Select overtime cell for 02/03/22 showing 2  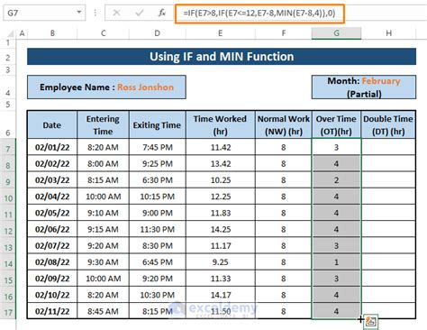(336, 180)
